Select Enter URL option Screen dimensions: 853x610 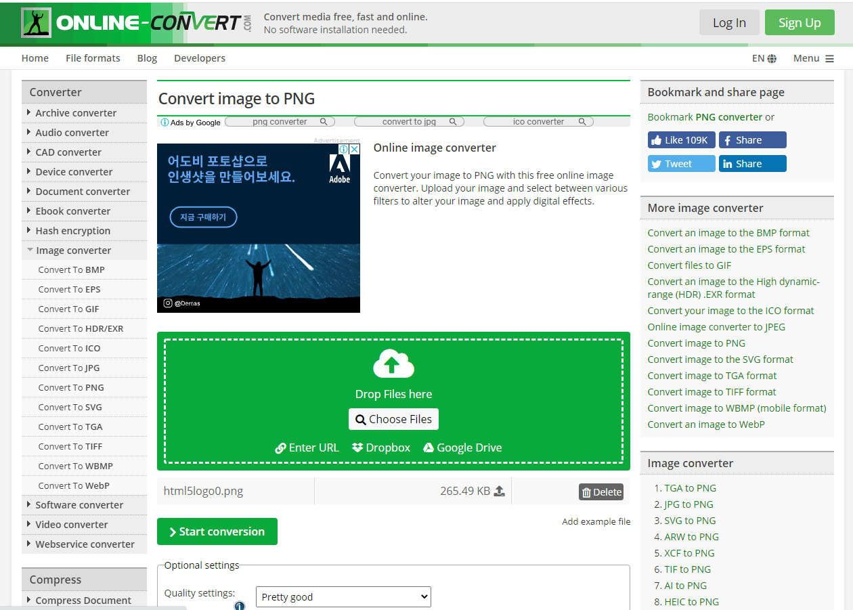(x=307, y=448)
